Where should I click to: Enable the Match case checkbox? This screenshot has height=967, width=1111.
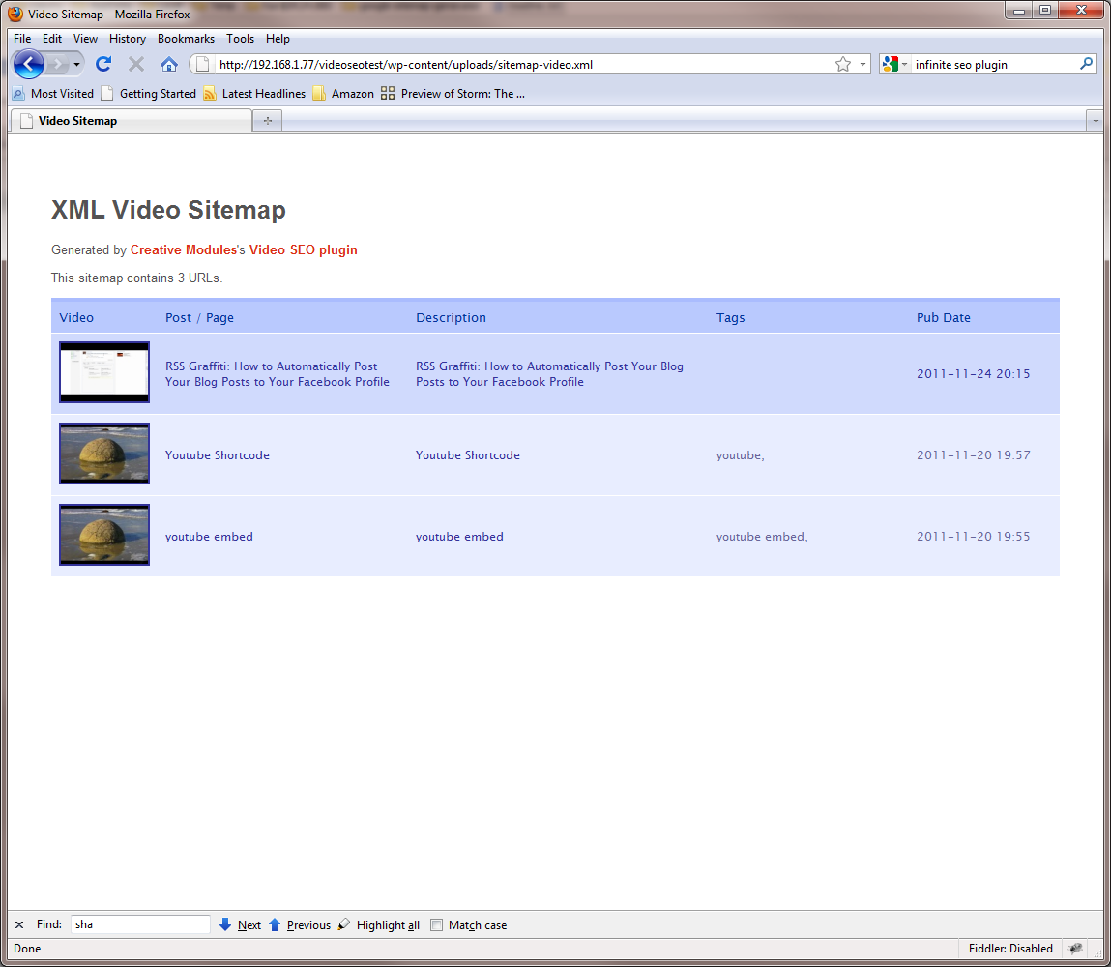pyautogui.click(x=436, y=925)
